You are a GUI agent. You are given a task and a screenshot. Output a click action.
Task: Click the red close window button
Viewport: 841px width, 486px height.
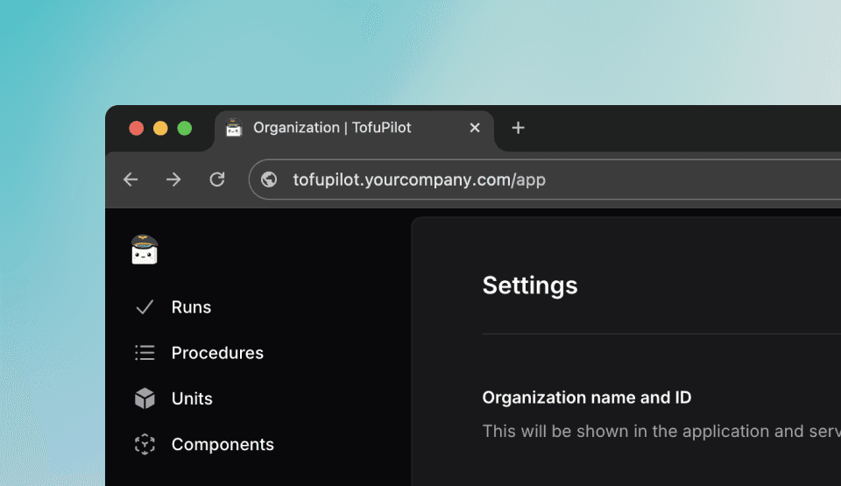[137, 128]
